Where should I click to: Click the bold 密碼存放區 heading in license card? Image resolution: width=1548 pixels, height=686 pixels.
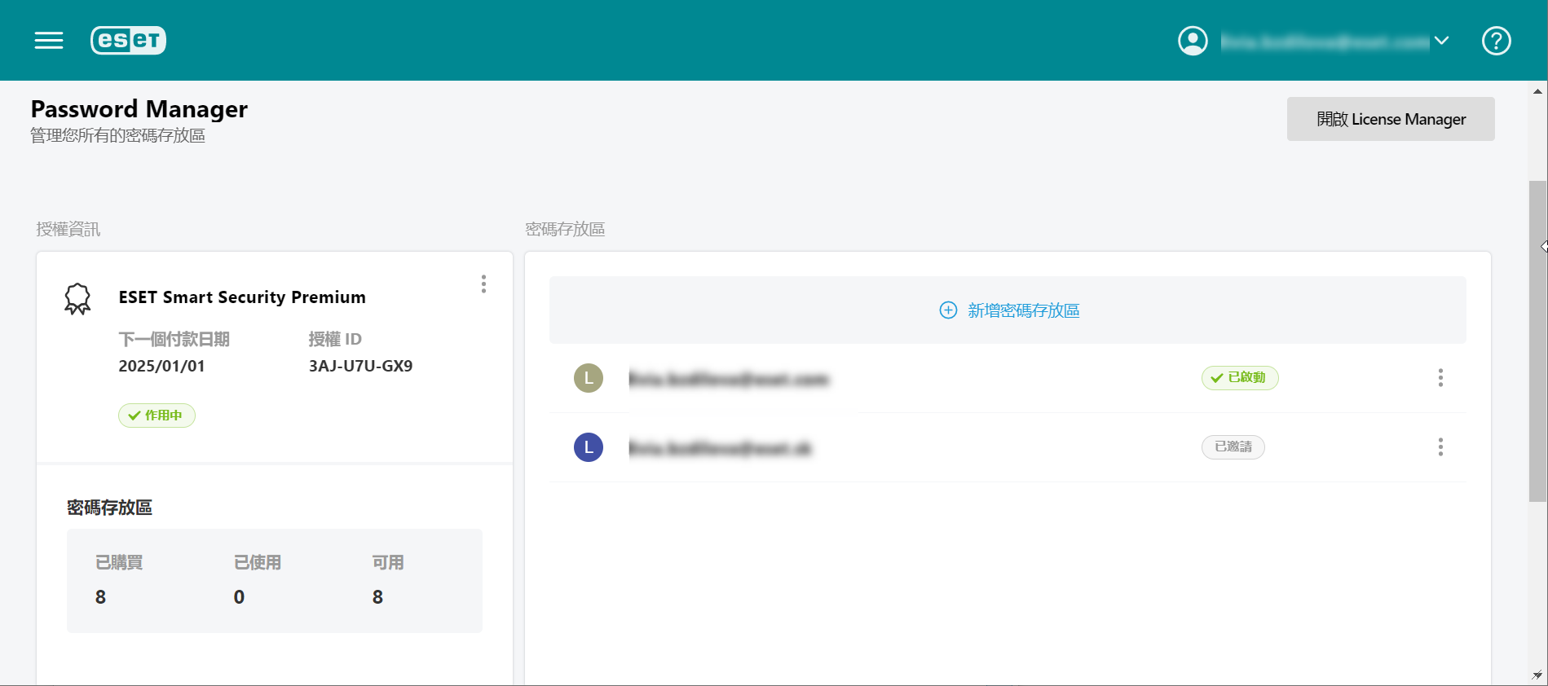[x=109, y=508]
